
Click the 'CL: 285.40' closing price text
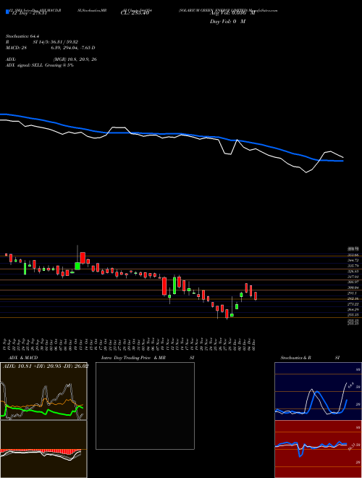(x=135, y=14)
